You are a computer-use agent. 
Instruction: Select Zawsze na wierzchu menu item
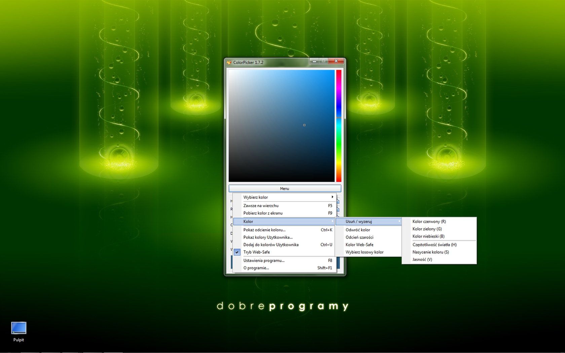coord(284,206)
